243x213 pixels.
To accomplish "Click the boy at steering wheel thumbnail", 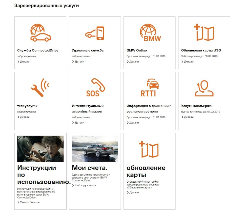I will 40,149.
